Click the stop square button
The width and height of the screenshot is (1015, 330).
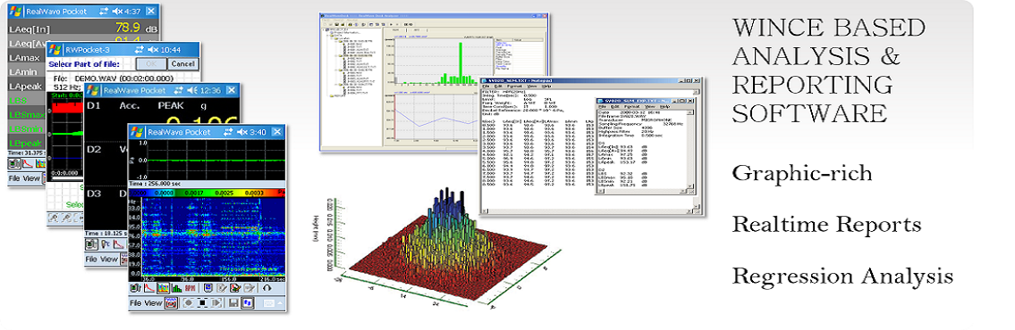point(203,303)
